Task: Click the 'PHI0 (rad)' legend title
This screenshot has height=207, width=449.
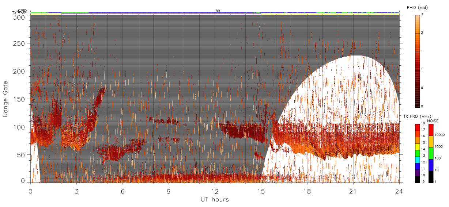Action: (x=417, y=7)
